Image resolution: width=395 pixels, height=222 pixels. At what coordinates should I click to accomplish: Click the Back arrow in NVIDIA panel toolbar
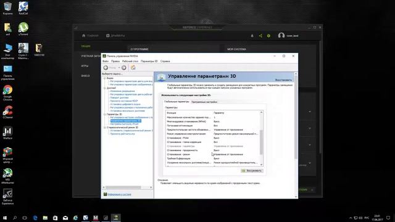tap(106, 67)
